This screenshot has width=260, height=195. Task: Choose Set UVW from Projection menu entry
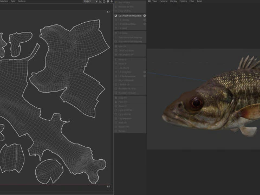point(130,16)
